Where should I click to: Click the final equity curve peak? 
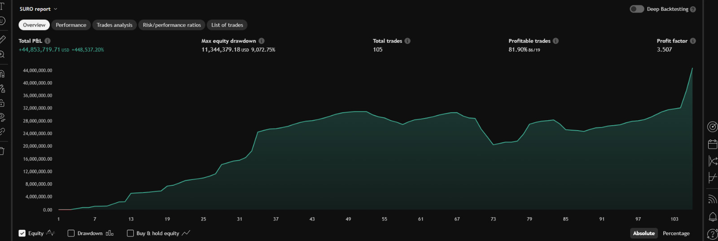pyautogui.click(x=692, y=68)
